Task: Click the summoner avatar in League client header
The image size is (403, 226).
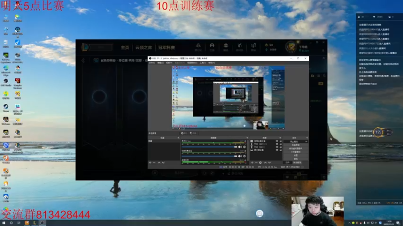Action: (x=291, y=47)
